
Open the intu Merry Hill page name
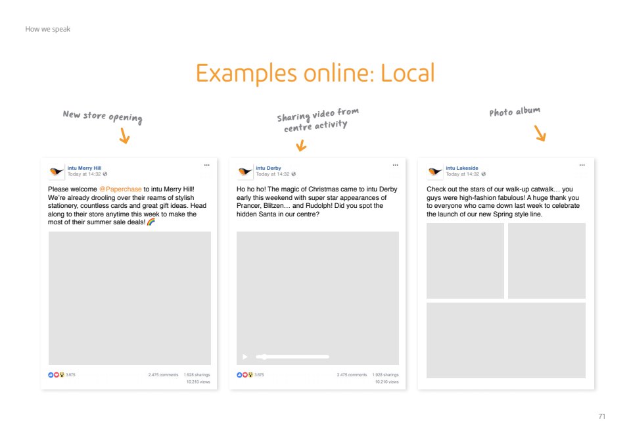tap(85, 168)
